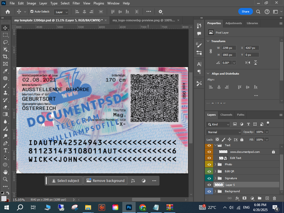Switch to the Adjustments tab
This screenshot has height=213, width=284.
234,23
